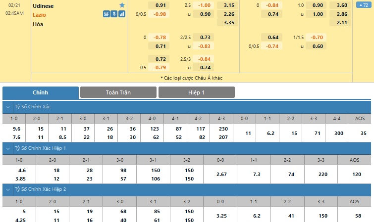Screen dimensions: 374x222
Task: Select the 0.91 handicap odds
Action: click(x=160, y=5)
